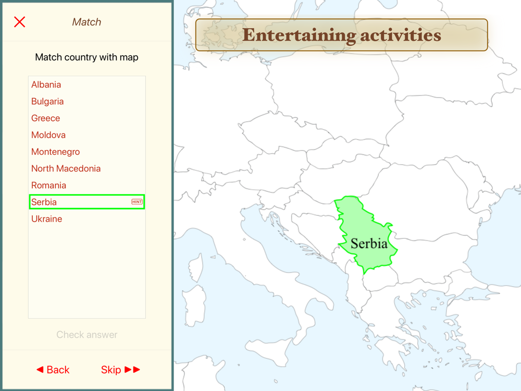Choose Greece in the country list
The width and height of the screenshot is (521, 391).
(x=45, y=118)
